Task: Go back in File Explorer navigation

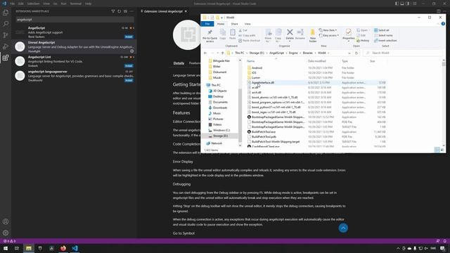Action: (x=205, y=53)
